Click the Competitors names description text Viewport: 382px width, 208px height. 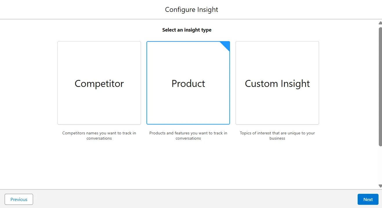(99, 136)
